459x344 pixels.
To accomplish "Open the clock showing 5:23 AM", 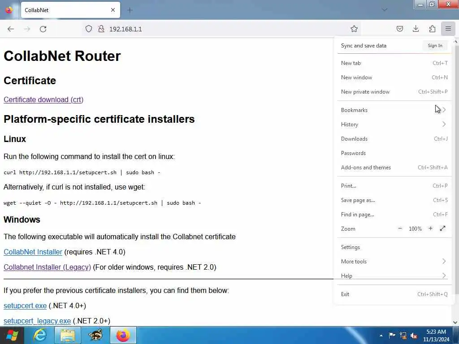I will click(x=436, y=335).
